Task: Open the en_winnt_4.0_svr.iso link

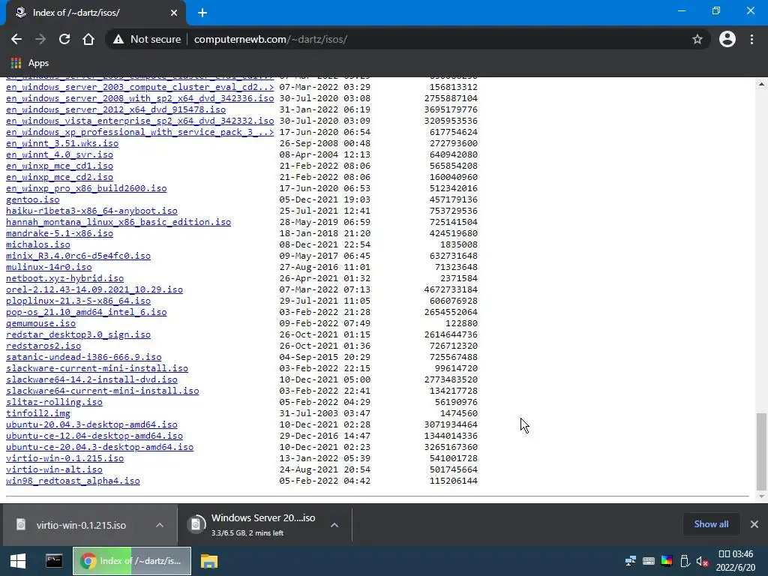Action: pos(60,154)
